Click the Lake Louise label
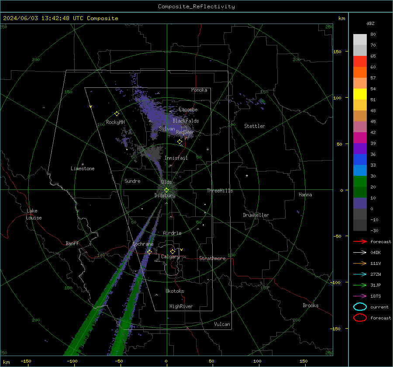Screen dimensions: 393x367 tap(34, 214)
